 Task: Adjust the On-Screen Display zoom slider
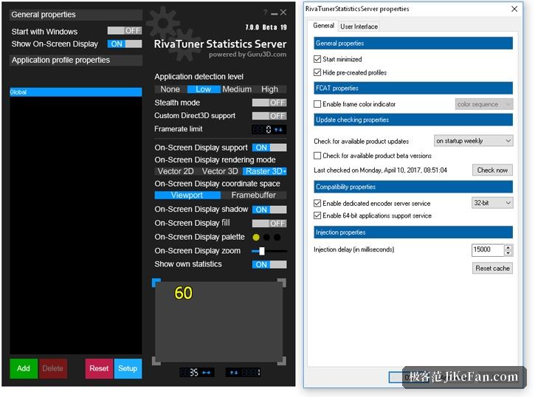[x=262, y=251]
